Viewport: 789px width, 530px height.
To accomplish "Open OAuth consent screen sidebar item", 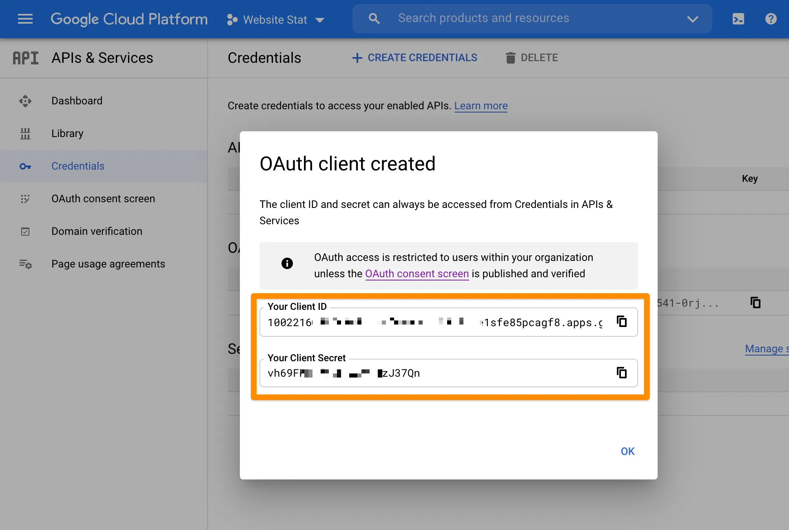I will point(104,199).
